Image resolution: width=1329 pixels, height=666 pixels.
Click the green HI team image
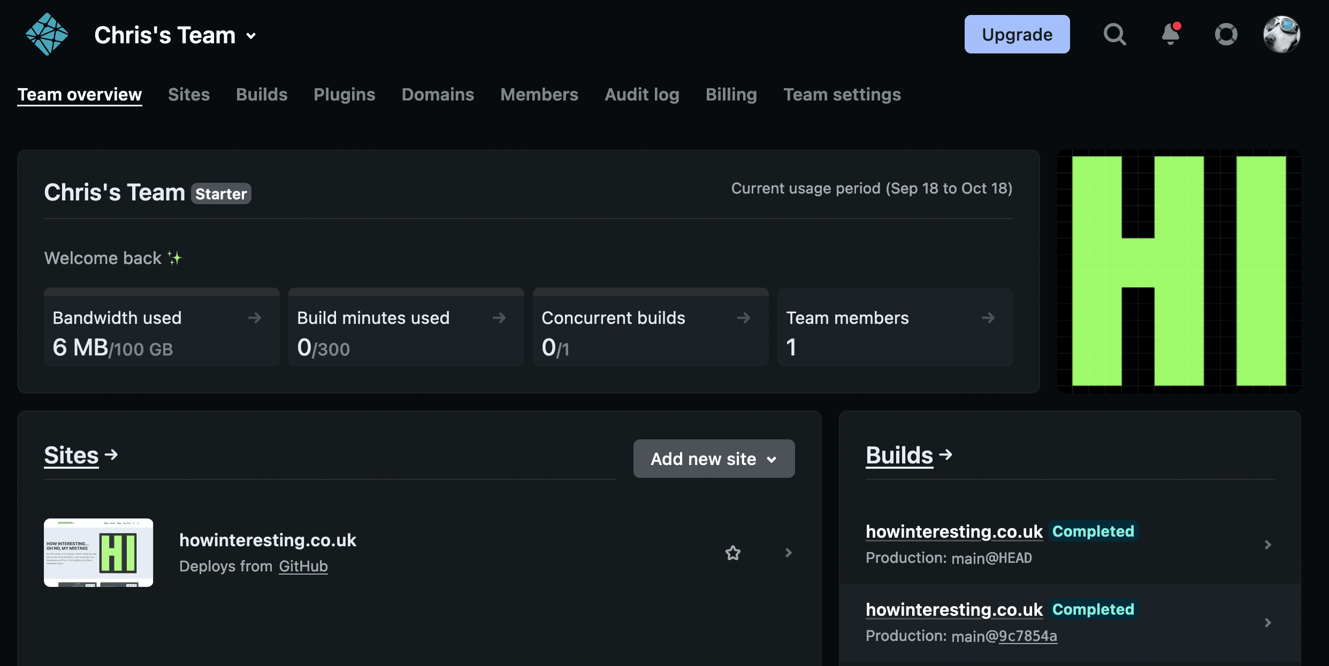[x=1179, y=271]
